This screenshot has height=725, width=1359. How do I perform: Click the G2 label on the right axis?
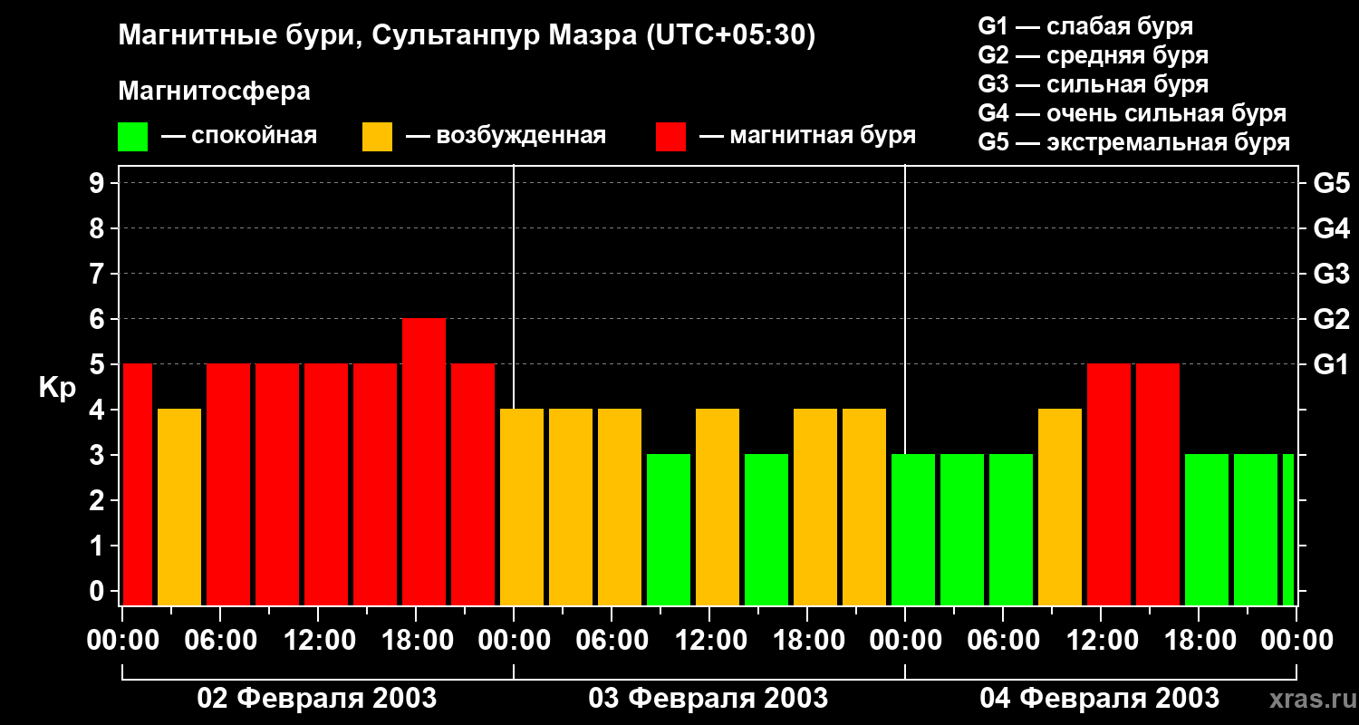1332,319
